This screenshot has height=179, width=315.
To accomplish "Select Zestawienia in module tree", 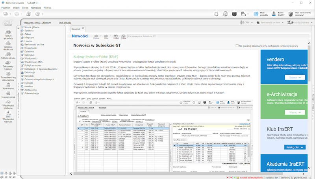I will pos(30,90).
